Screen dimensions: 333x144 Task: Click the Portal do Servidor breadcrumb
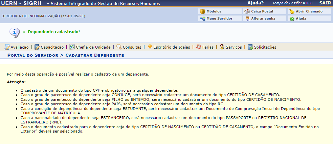point(33,55)
